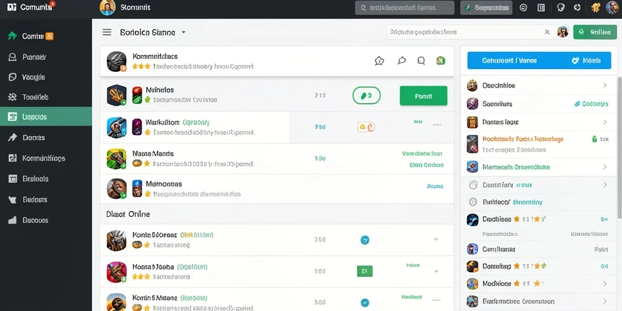
Task: Open the hamburger menu beside Bonoioe Slanoe
Action: click(x=107, y=32)
